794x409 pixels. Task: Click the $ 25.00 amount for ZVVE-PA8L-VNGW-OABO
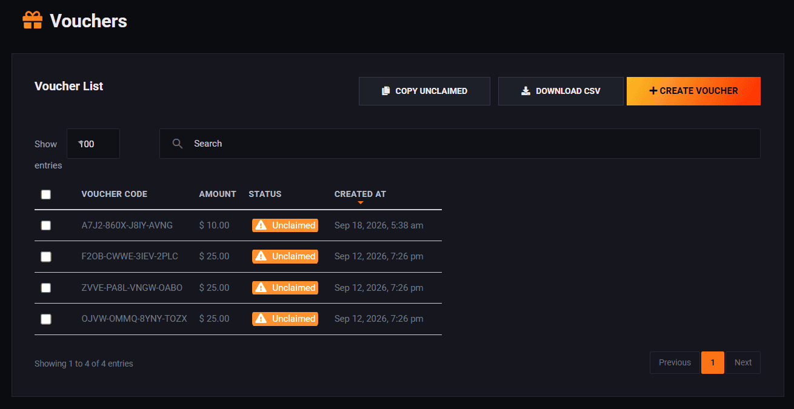[x=215, y=288]
